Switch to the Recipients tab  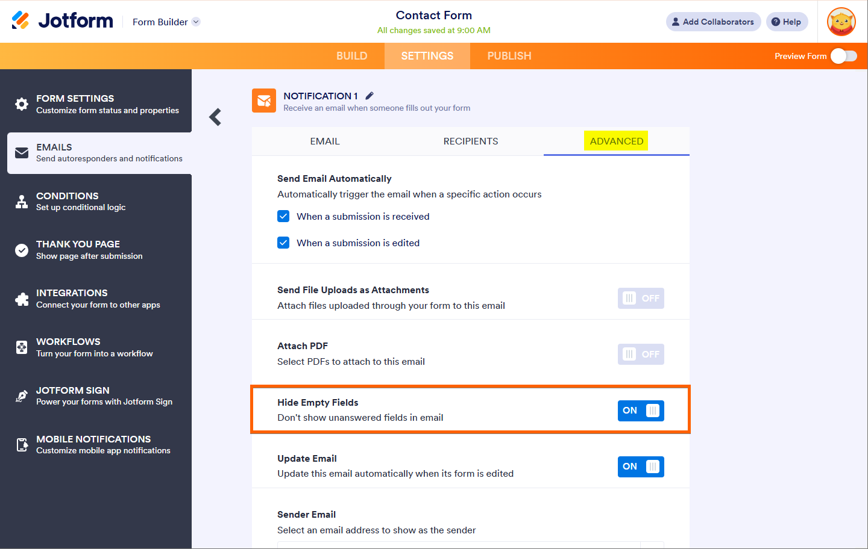pyautogui.click(x=471, y=141)
